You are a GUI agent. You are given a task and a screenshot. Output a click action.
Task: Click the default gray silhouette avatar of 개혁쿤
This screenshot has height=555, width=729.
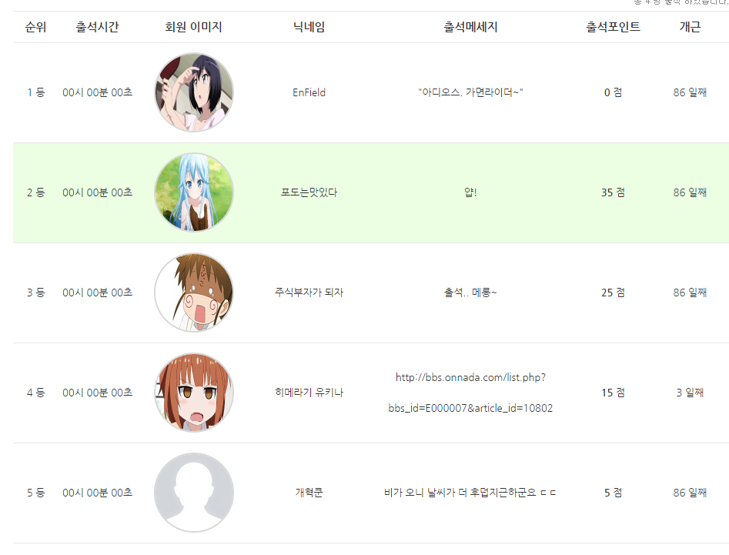coord(194,492)
